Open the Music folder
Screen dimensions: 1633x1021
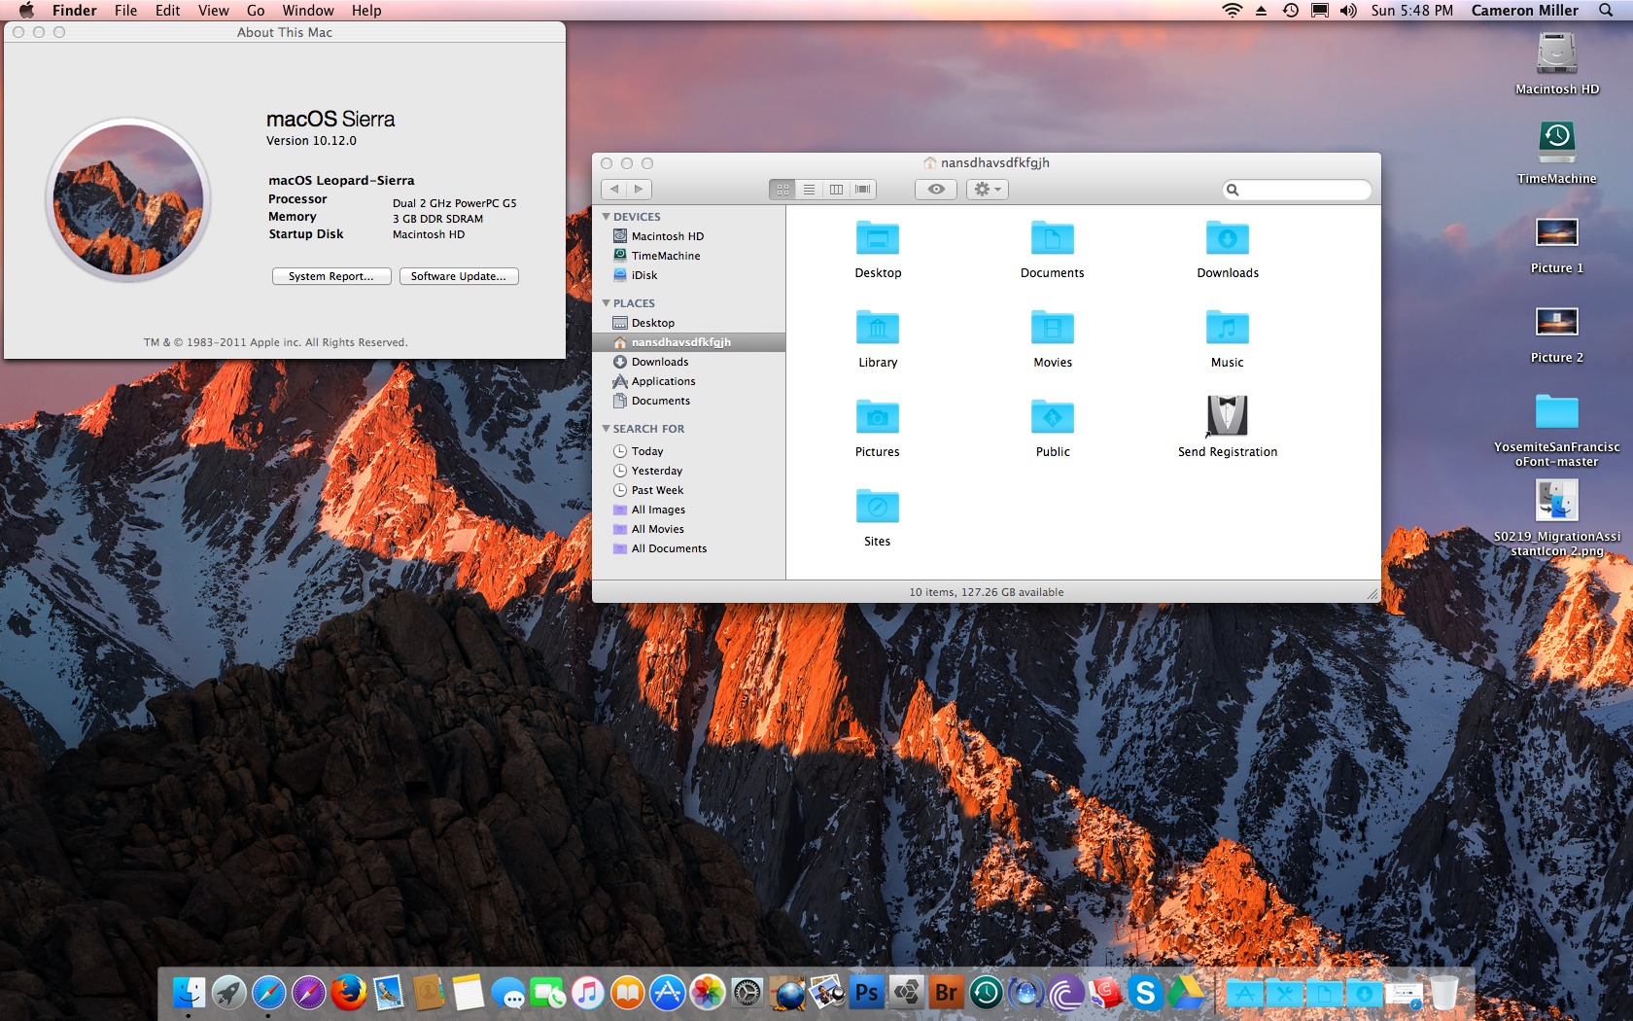click(1227, 329)
